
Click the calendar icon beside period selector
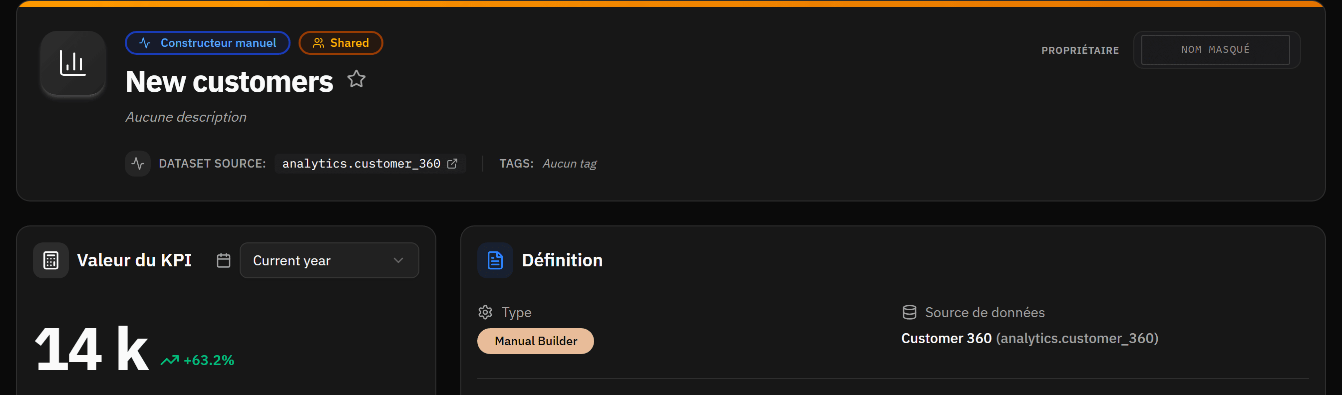[224, 260]
